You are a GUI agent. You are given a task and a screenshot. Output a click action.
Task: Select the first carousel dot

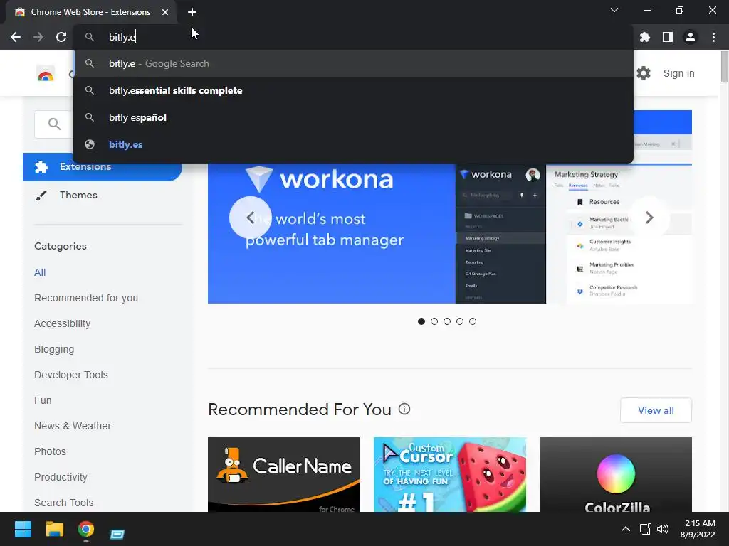point(421,321)
